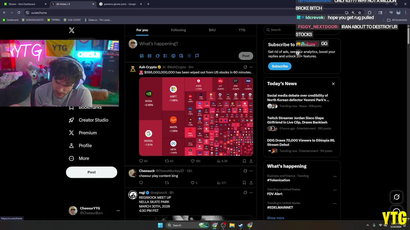Switch to the For you tab
410x230 pixels.
(x=142, y=30)
